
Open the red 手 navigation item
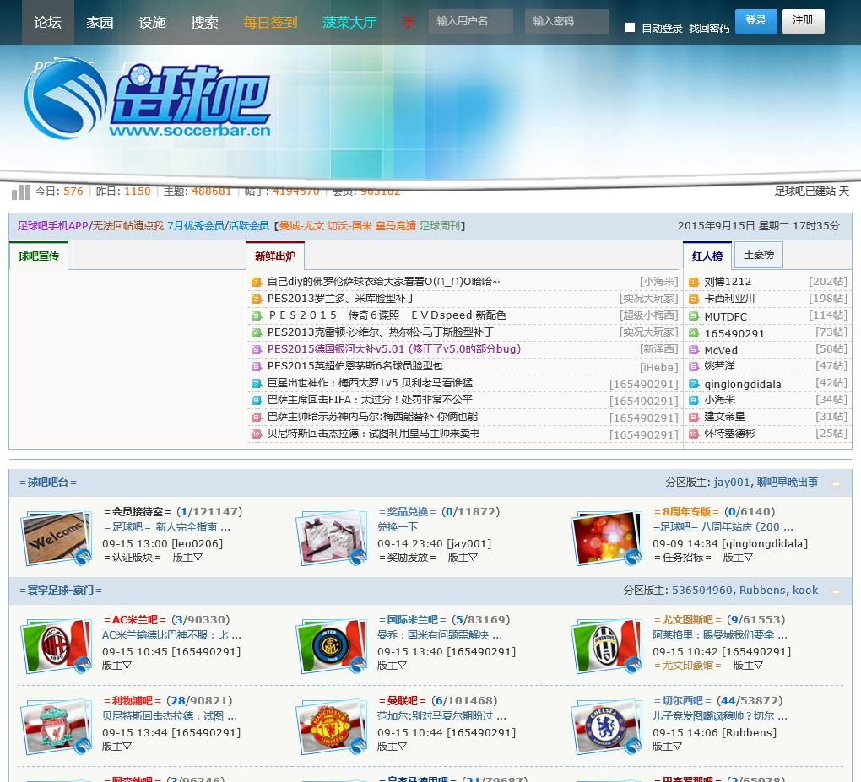pyautogui.click(x=409, y=23)
